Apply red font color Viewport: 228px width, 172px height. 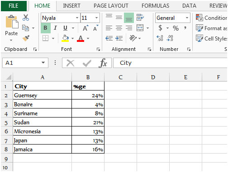(x=81, y=38)
